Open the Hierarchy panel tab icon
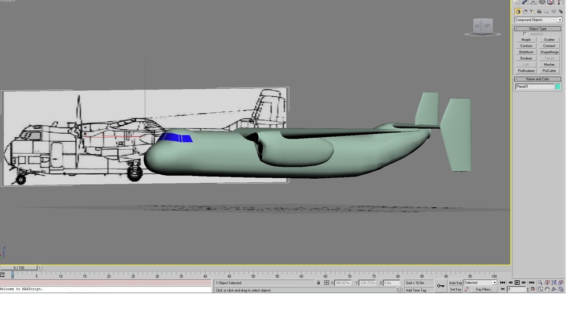 [x=534, y=2]
